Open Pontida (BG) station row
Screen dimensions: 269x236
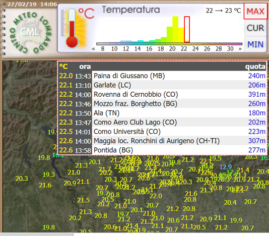point(162,150)
